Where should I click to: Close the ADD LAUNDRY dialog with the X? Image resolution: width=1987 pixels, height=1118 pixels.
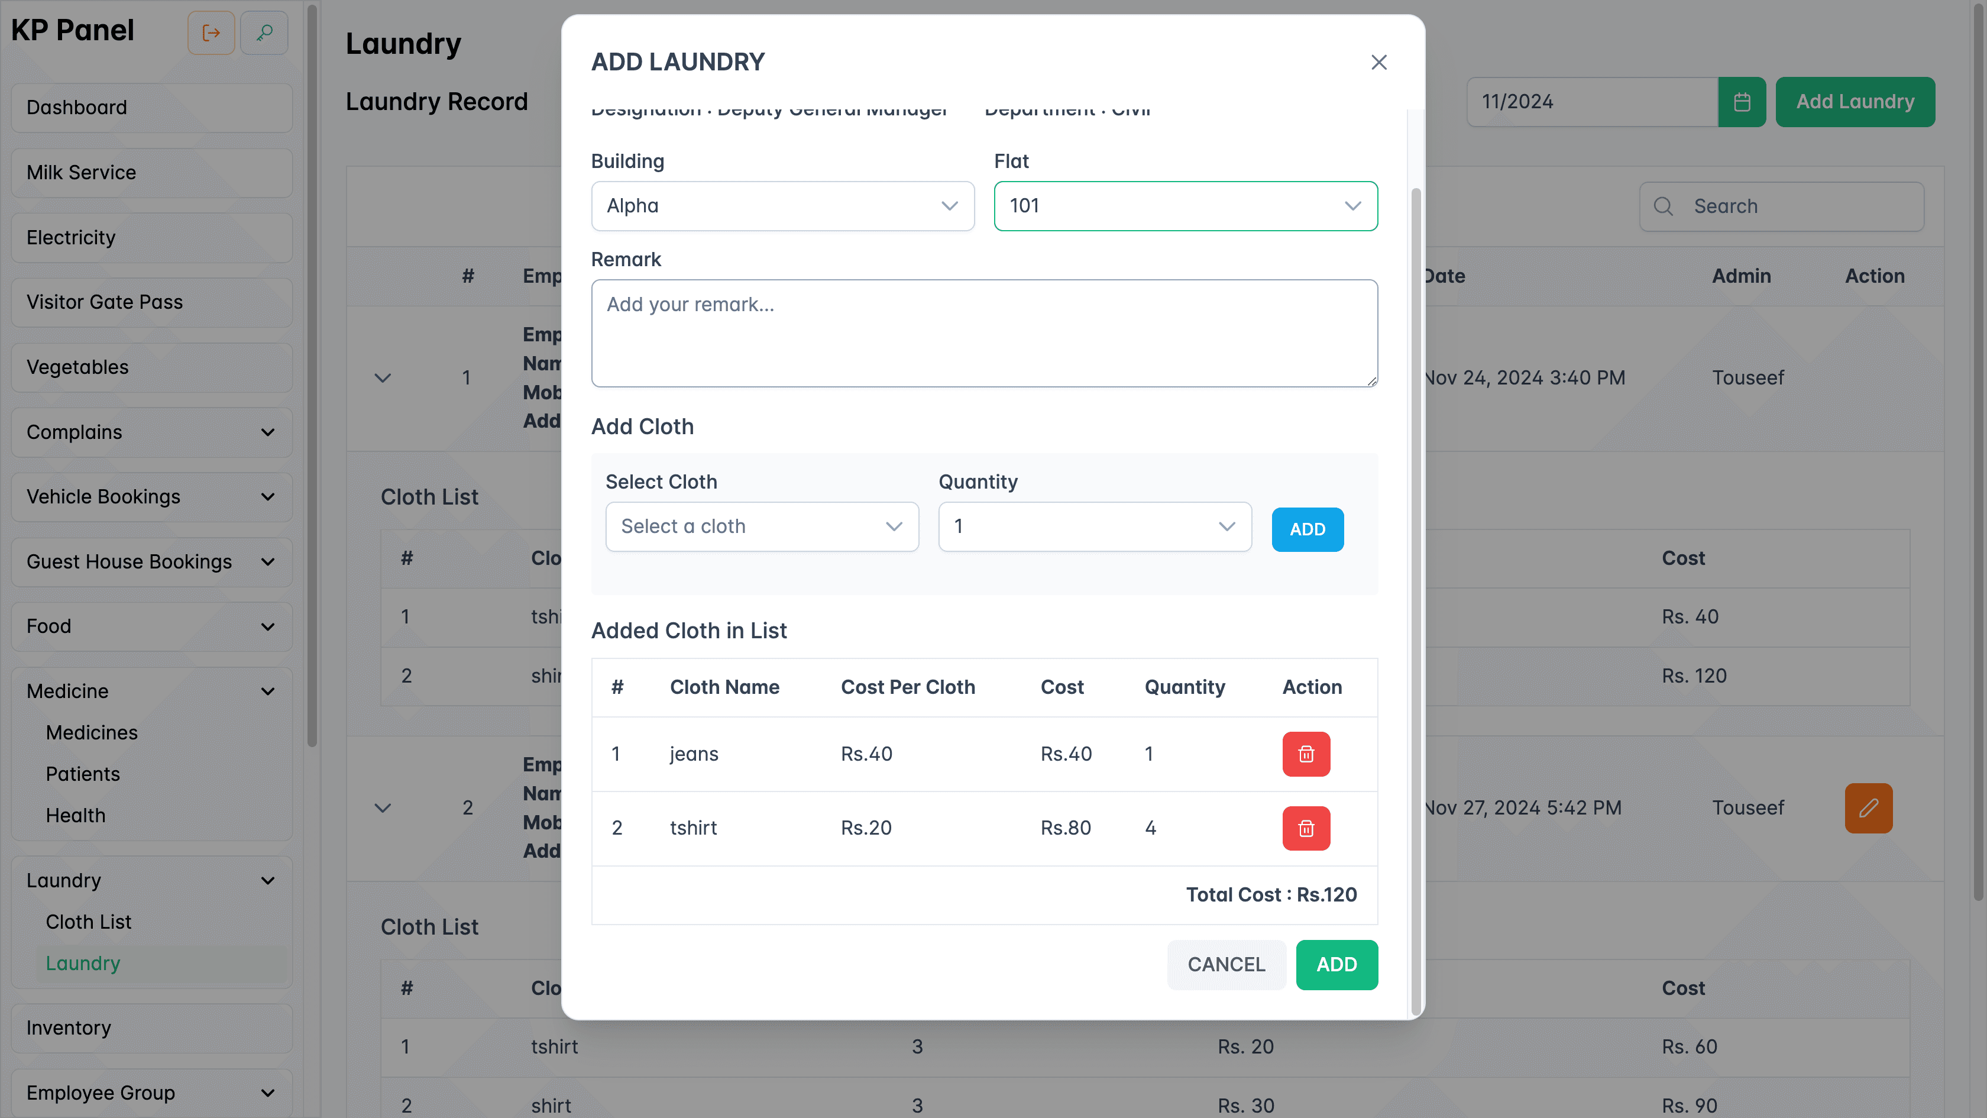pyautogui.click(x=1378, y=63)
